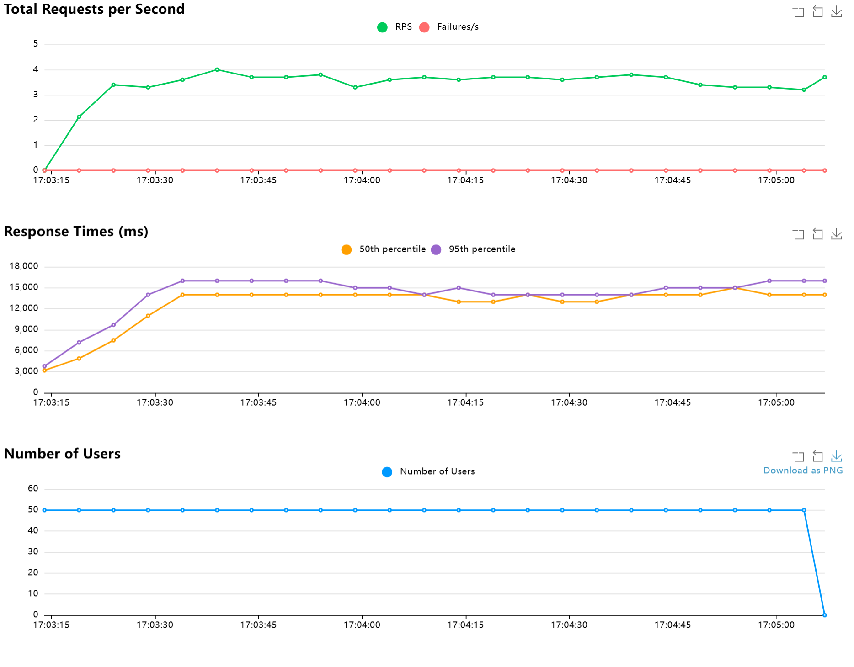
Task: Click the second RPS data point near 2
Action: click(x=79, y=117)
